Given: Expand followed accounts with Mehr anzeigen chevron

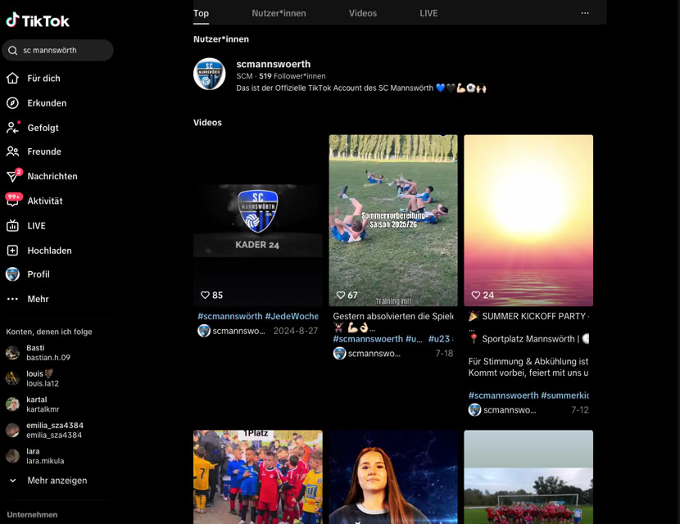Looking at the screenshot, I should click(13, 481).
